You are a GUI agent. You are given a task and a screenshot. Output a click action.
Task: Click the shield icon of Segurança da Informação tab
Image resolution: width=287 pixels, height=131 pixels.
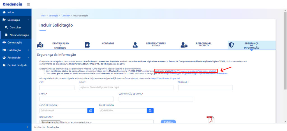[x=231, y=45]
